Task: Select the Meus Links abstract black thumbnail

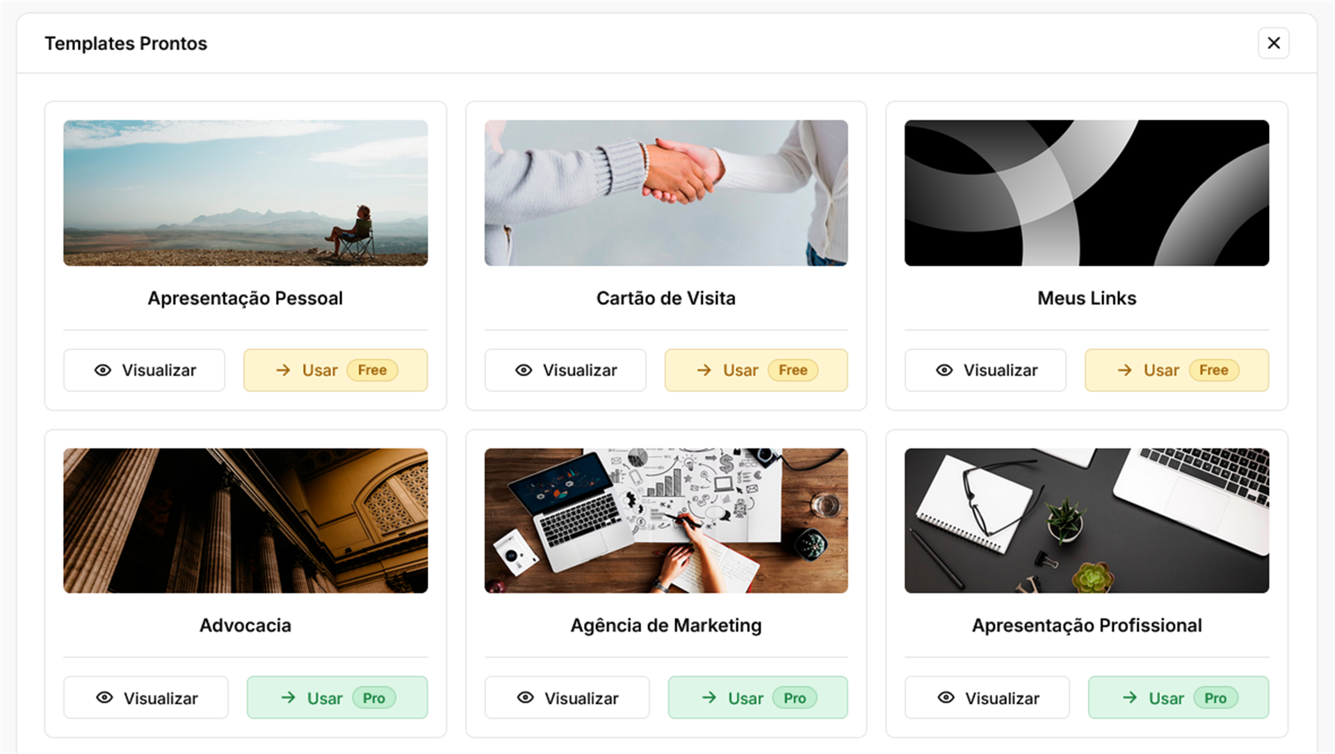Action: (x=1086, y=192)
